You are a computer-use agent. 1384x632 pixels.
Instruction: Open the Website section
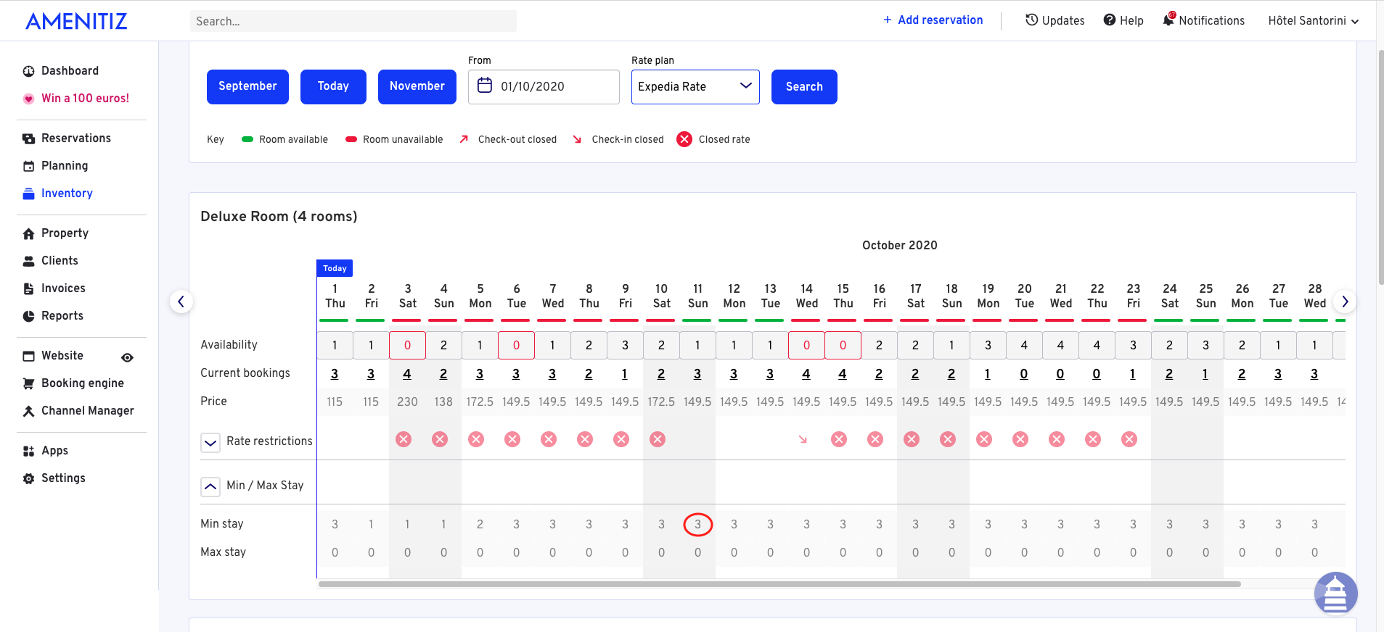(62, 355)
